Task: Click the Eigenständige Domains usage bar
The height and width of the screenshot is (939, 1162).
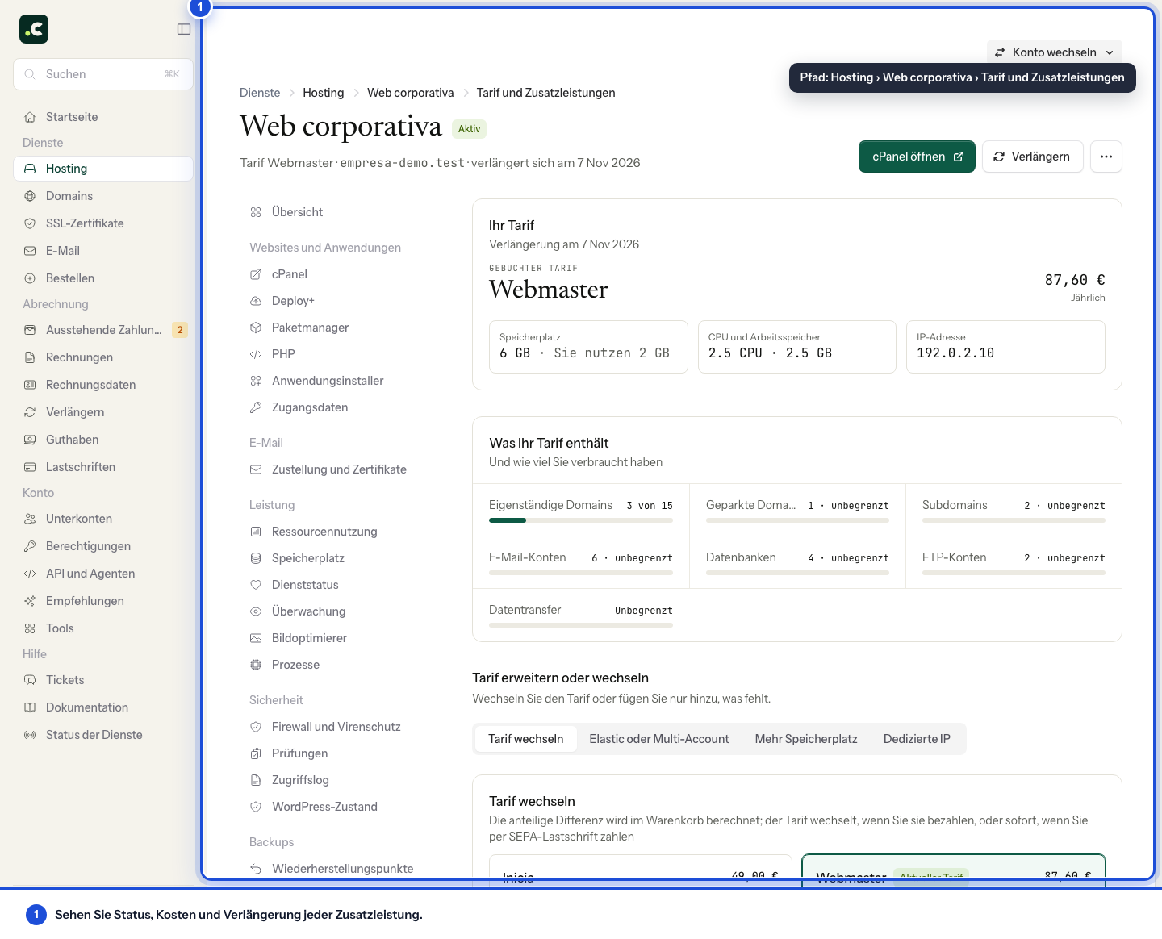Action: coord(581,520)
